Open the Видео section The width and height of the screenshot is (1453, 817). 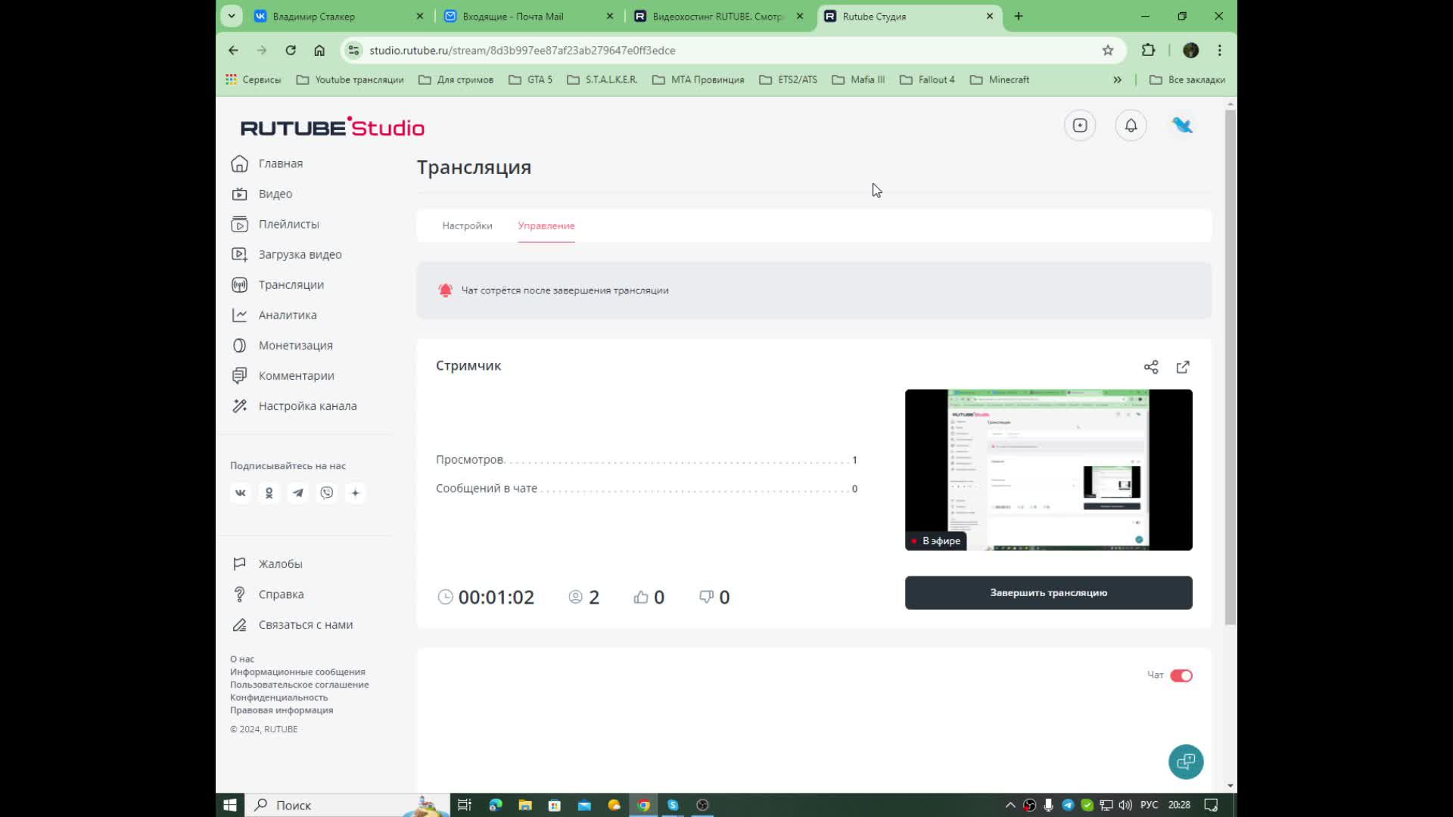[262, 194]
